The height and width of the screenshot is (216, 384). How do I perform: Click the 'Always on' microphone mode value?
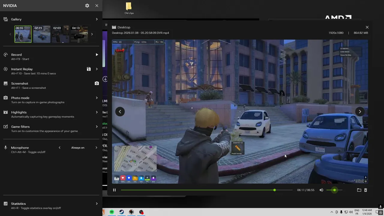tap(78, 148)
